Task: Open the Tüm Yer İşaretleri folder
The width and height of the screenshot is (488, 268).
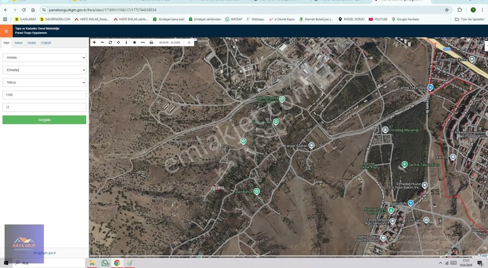Action: (x=469, y=19)
